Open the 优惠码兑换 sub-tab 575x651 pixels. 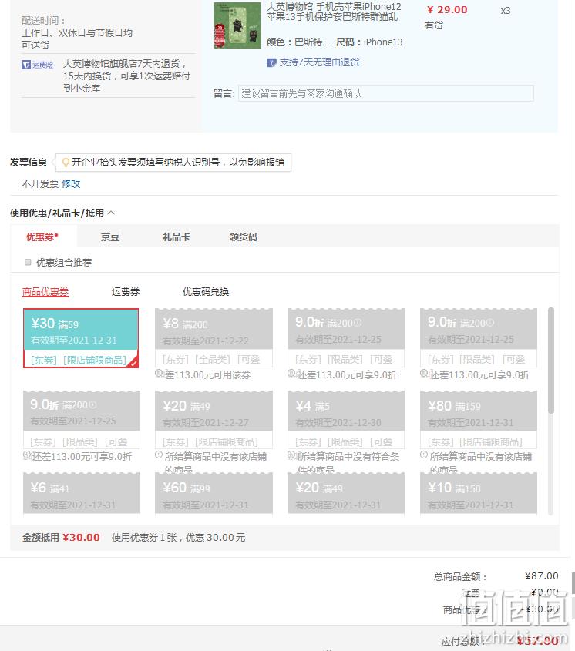tap(206, 292)
